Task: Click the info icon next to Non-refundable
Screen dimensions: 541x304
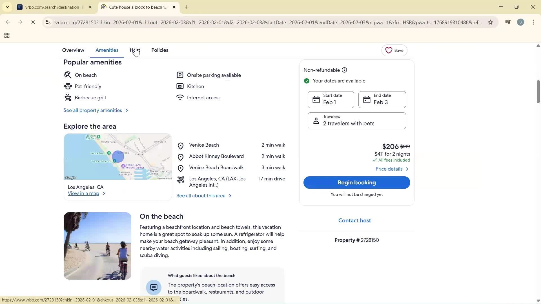Action: tap(344, 70)
